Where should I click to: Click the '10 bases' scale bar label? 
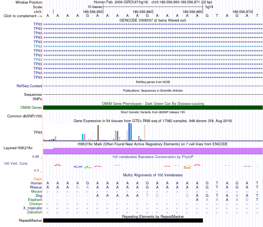coord(95,7)
